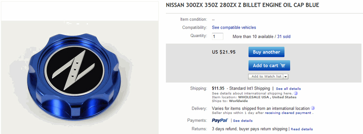
Task: Open the Watch list dropdown arrow
Action: (x=285, y=77)
